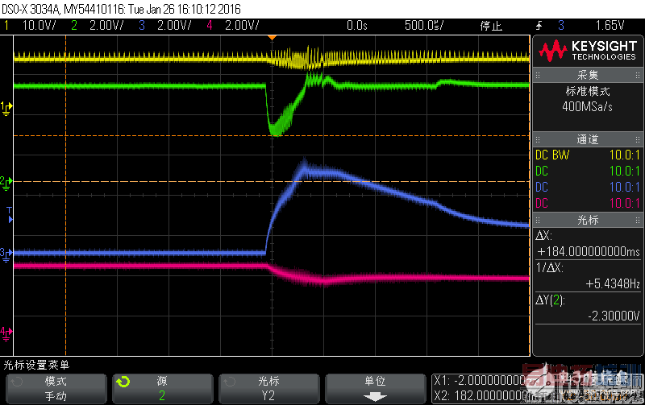Click the X2 182.0 cursor value softkey
The image size is (645, 405).
click(480, 396)
